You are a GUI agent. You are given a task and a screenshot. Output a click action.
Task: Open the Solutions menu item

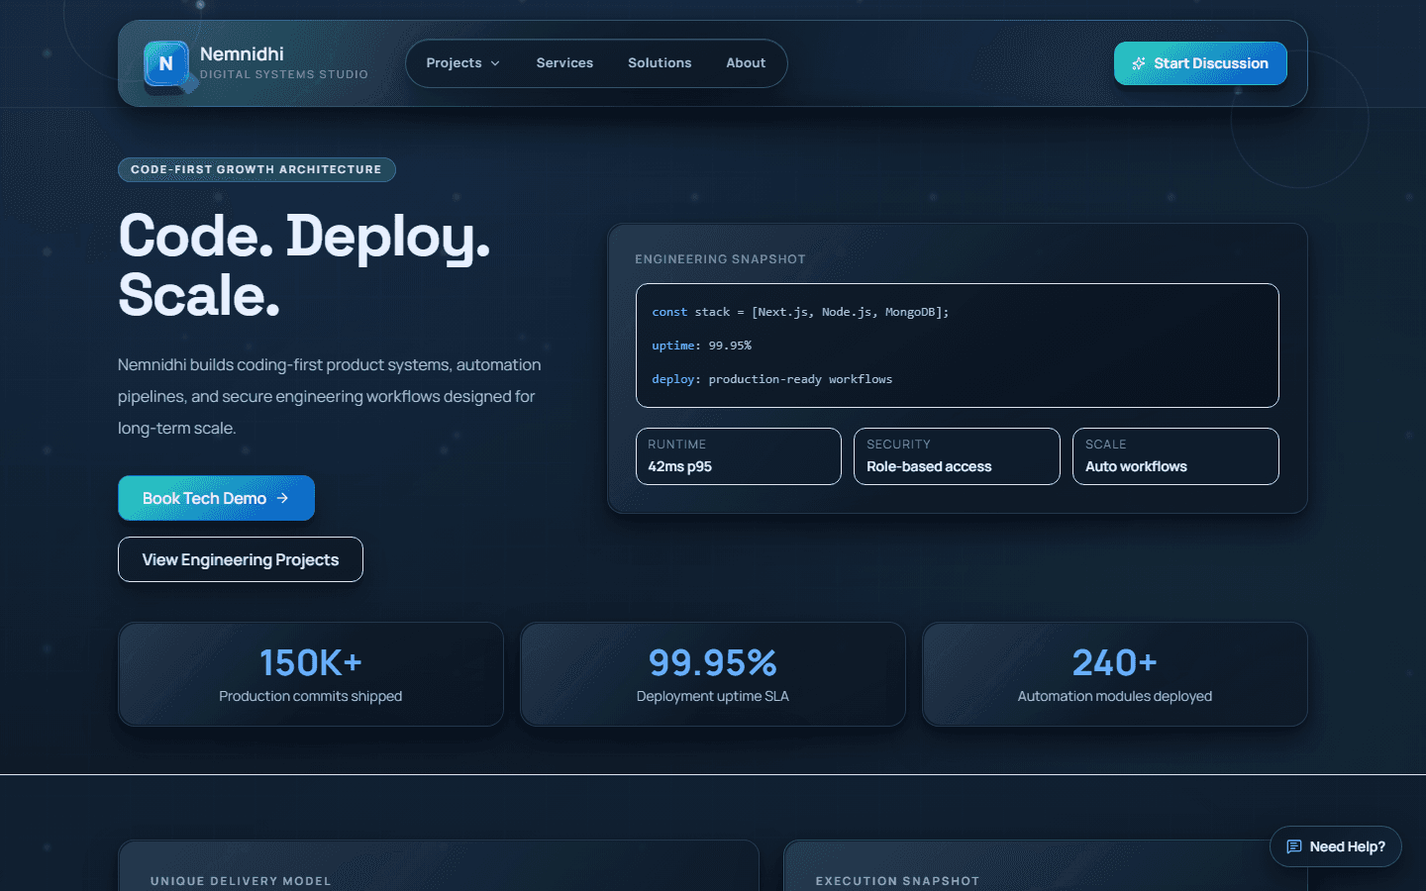(660, 63)
